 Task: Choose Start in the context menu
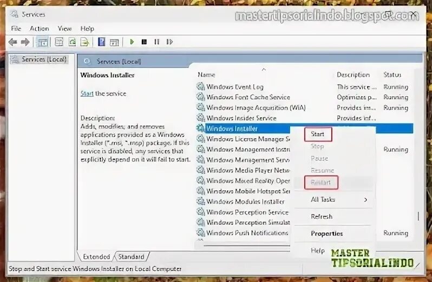[317, 134]
